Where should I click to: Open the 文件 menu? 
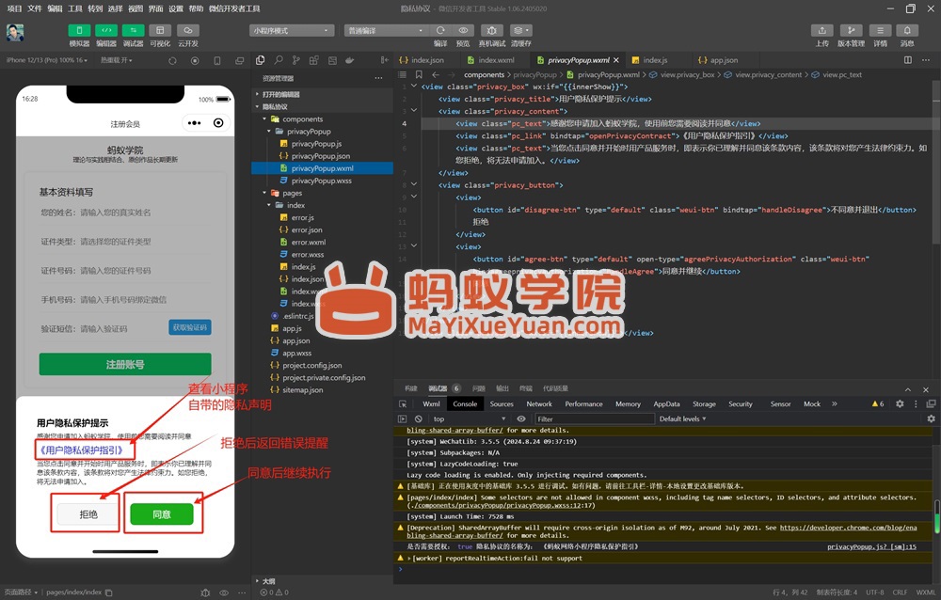click(35, 8)
